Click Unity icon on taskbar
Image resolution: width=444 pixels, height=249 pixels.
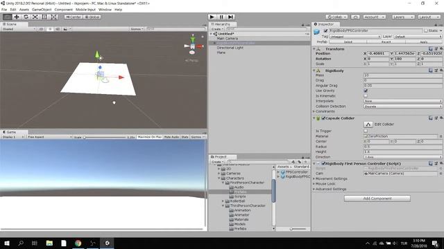(x=108, y=243)
